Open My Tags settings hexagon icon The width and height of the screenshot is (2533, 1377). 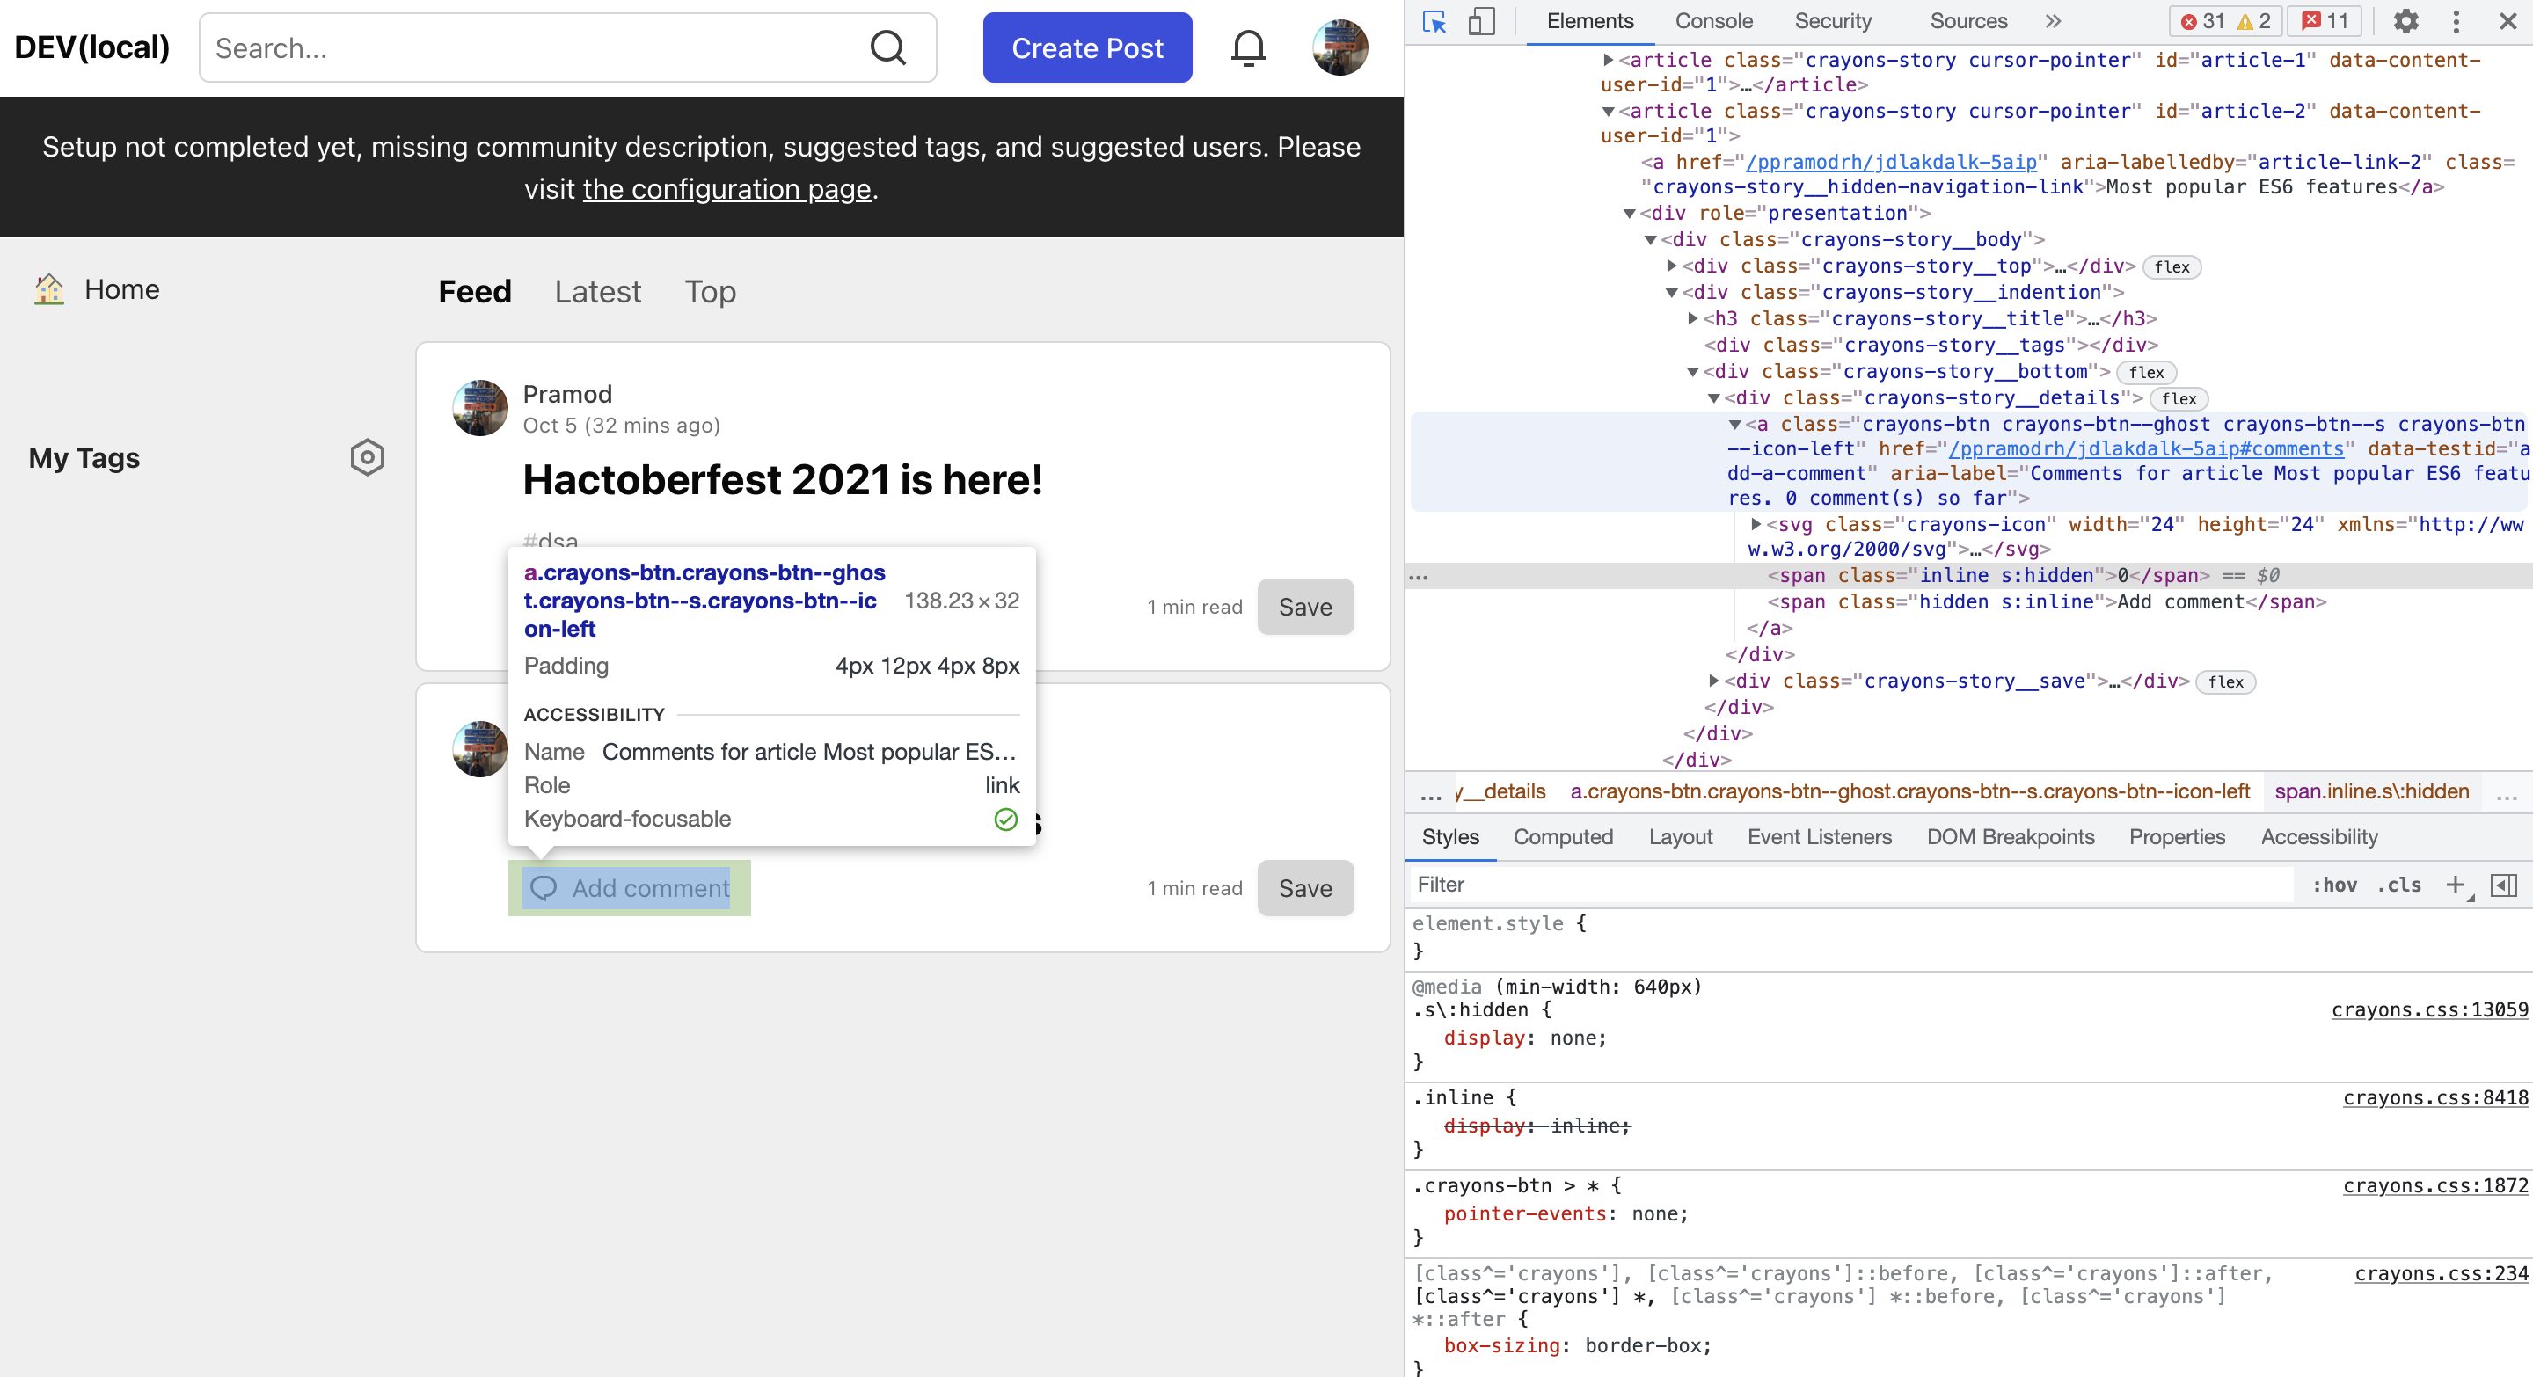(367, 457)
